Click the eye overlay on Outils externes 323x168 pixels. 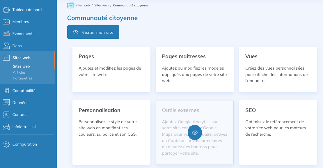pyautogui.click(x=195, y=132)
